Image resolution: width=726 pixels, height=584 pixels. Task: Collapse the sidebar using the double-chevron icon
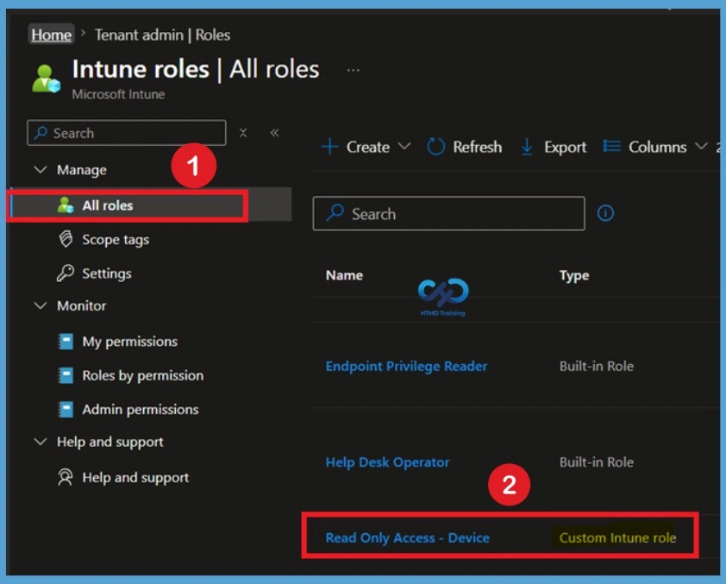[x=274, y=133]
